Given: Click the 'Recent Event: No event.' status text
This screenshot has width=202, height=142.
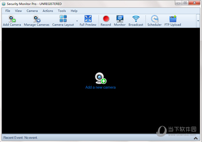Looking at the screenshot, I should pos(21,138).
